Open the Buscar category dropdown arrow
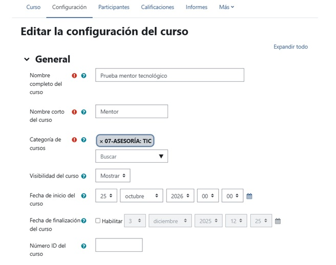 tap(161, 156)
